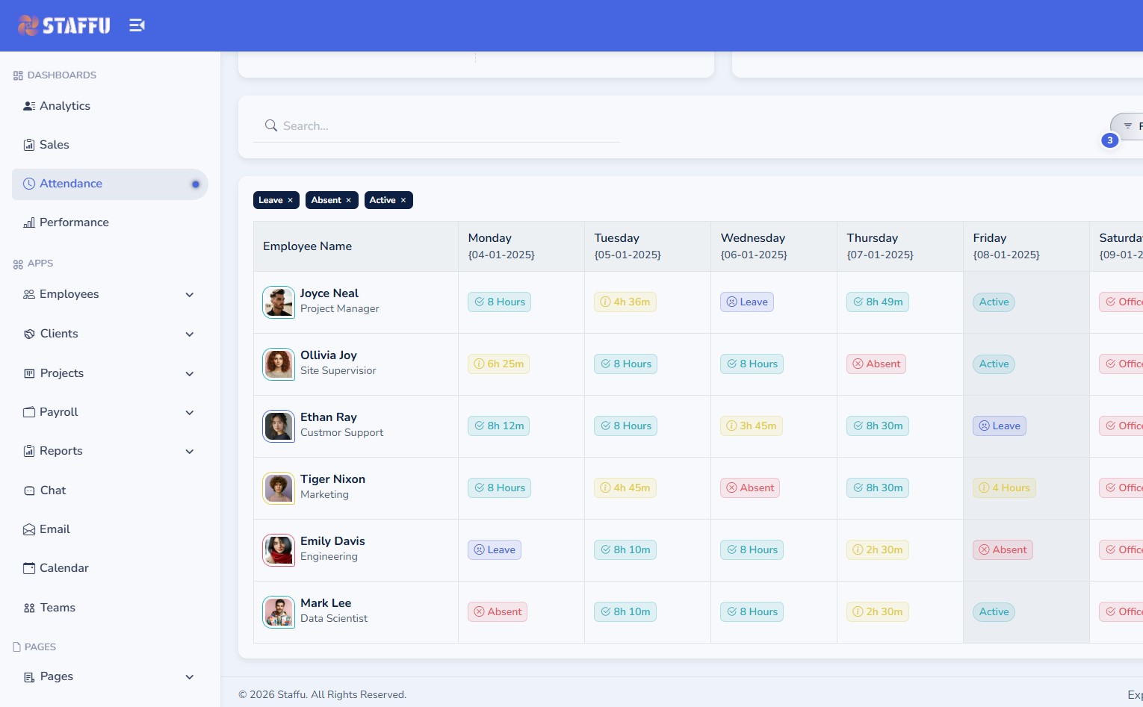Click the Staffu logo
The image size is (1143, 707).
click(64, 25)
